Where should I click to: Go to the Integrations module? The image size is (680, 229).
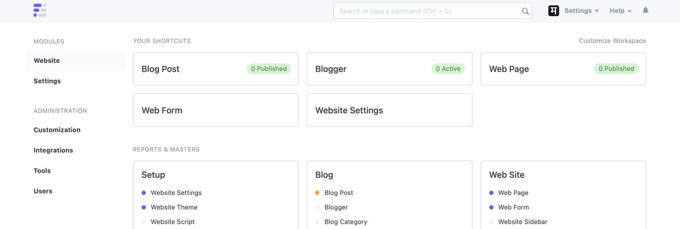click(53, 150)
